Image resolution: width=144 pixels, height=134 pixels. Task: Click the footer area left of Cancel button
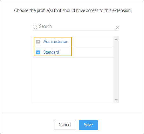tap(27, 124)
